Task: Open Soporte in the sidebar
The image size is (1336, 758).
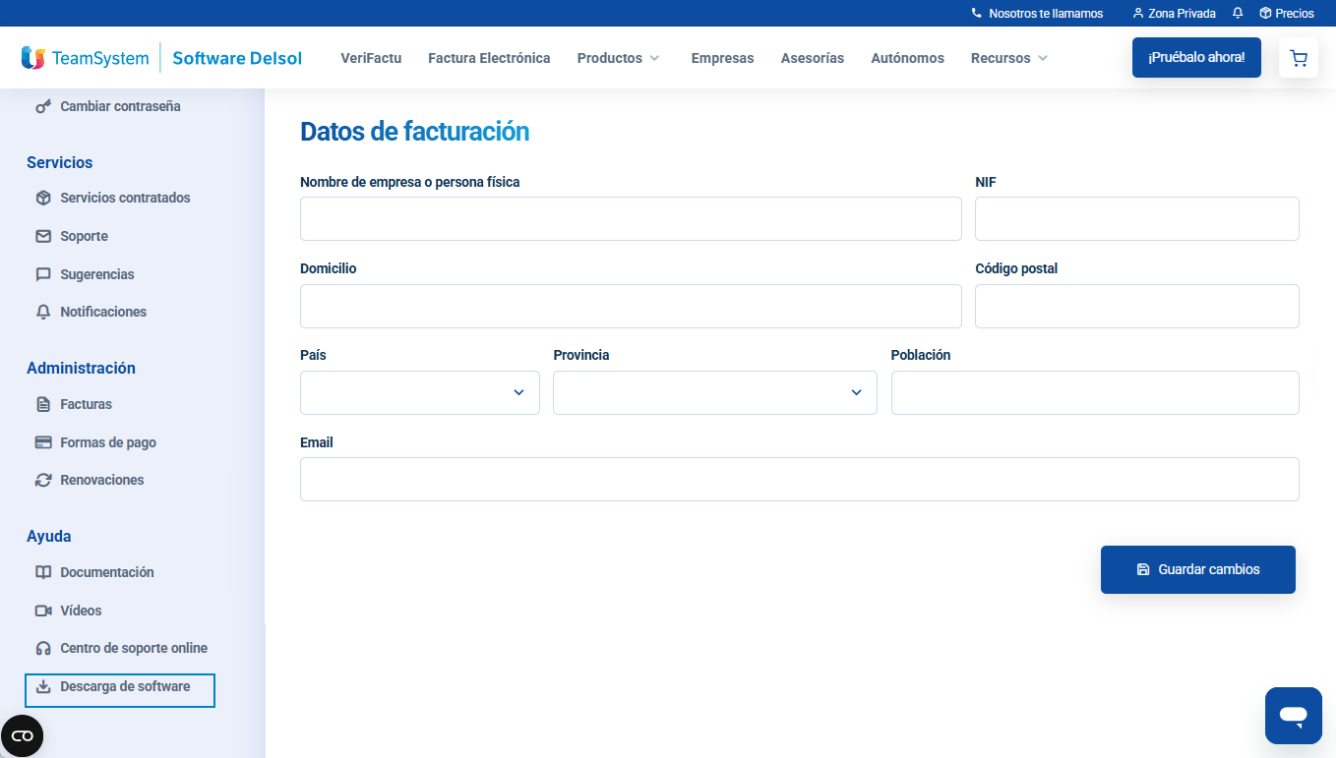Action: [x=84, y=236]
